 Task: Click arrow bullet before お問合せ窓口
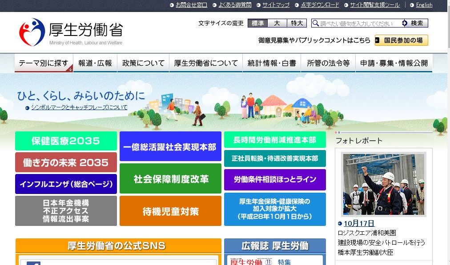172,5
